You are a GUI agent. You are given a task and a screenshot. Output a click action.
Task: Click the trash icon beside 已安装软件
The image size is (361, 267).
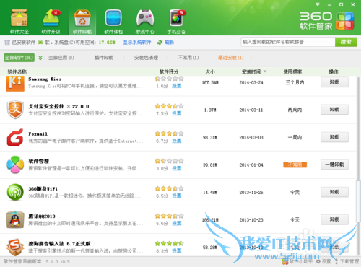tap(7, 43)
